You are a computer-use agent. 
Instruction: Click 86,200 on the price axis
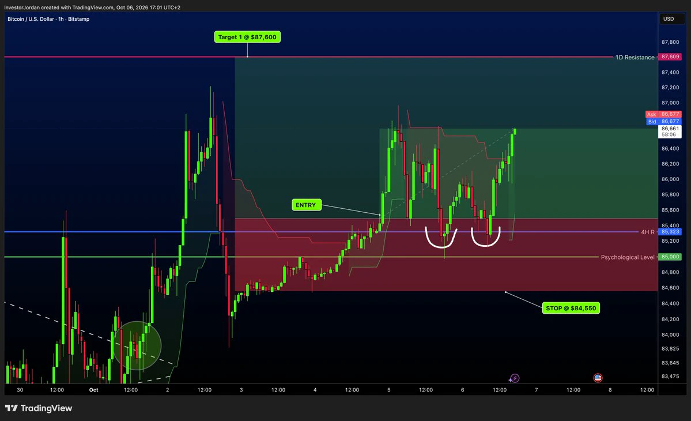(670, 164)
